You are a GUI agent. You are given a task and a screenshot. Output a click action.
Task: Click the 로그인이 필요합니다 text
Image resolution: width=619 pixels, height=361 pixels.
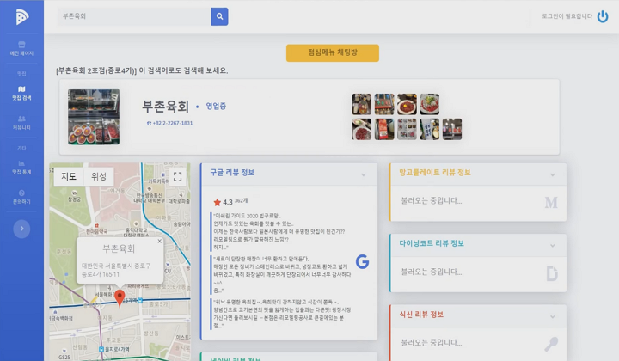click(x=567, y=16)
